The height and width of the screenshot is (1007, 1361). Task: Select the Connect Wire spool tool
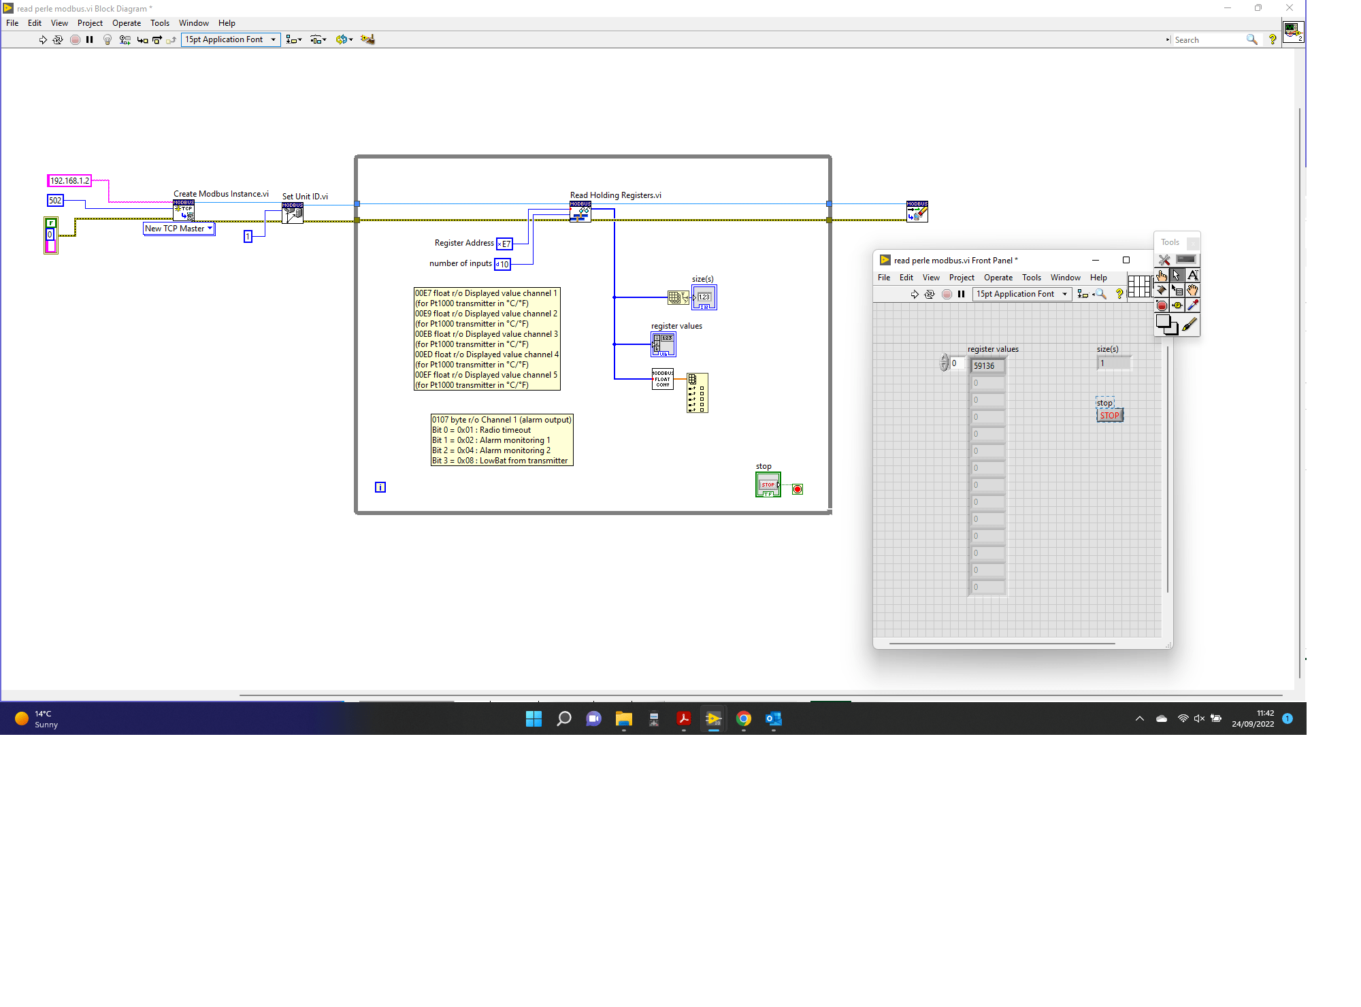coord(1162,291)
